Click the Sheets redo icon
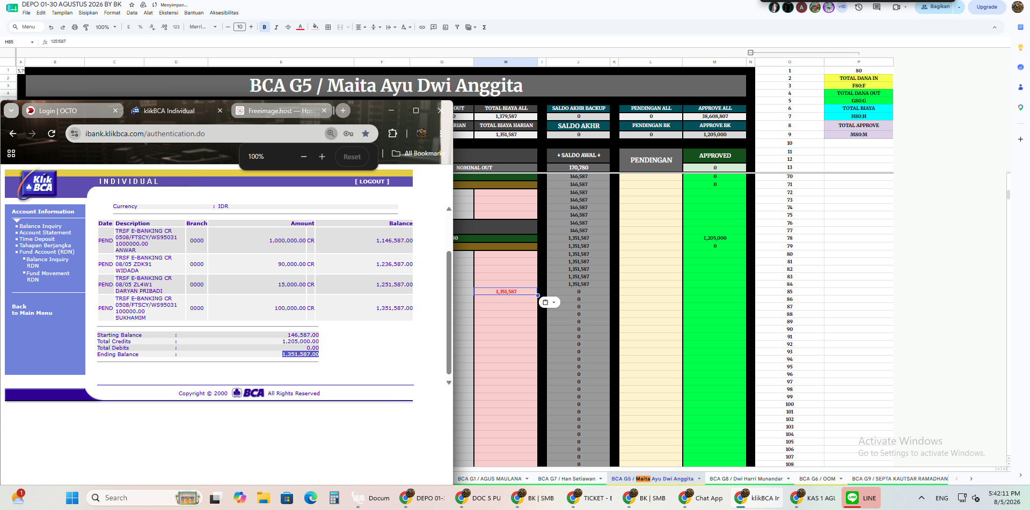Screen dimensions: 1030x510 (x=63, y=27)
